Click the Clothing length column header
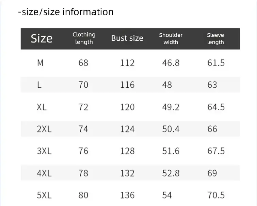 pyautogui.click(x=84, y=38)
